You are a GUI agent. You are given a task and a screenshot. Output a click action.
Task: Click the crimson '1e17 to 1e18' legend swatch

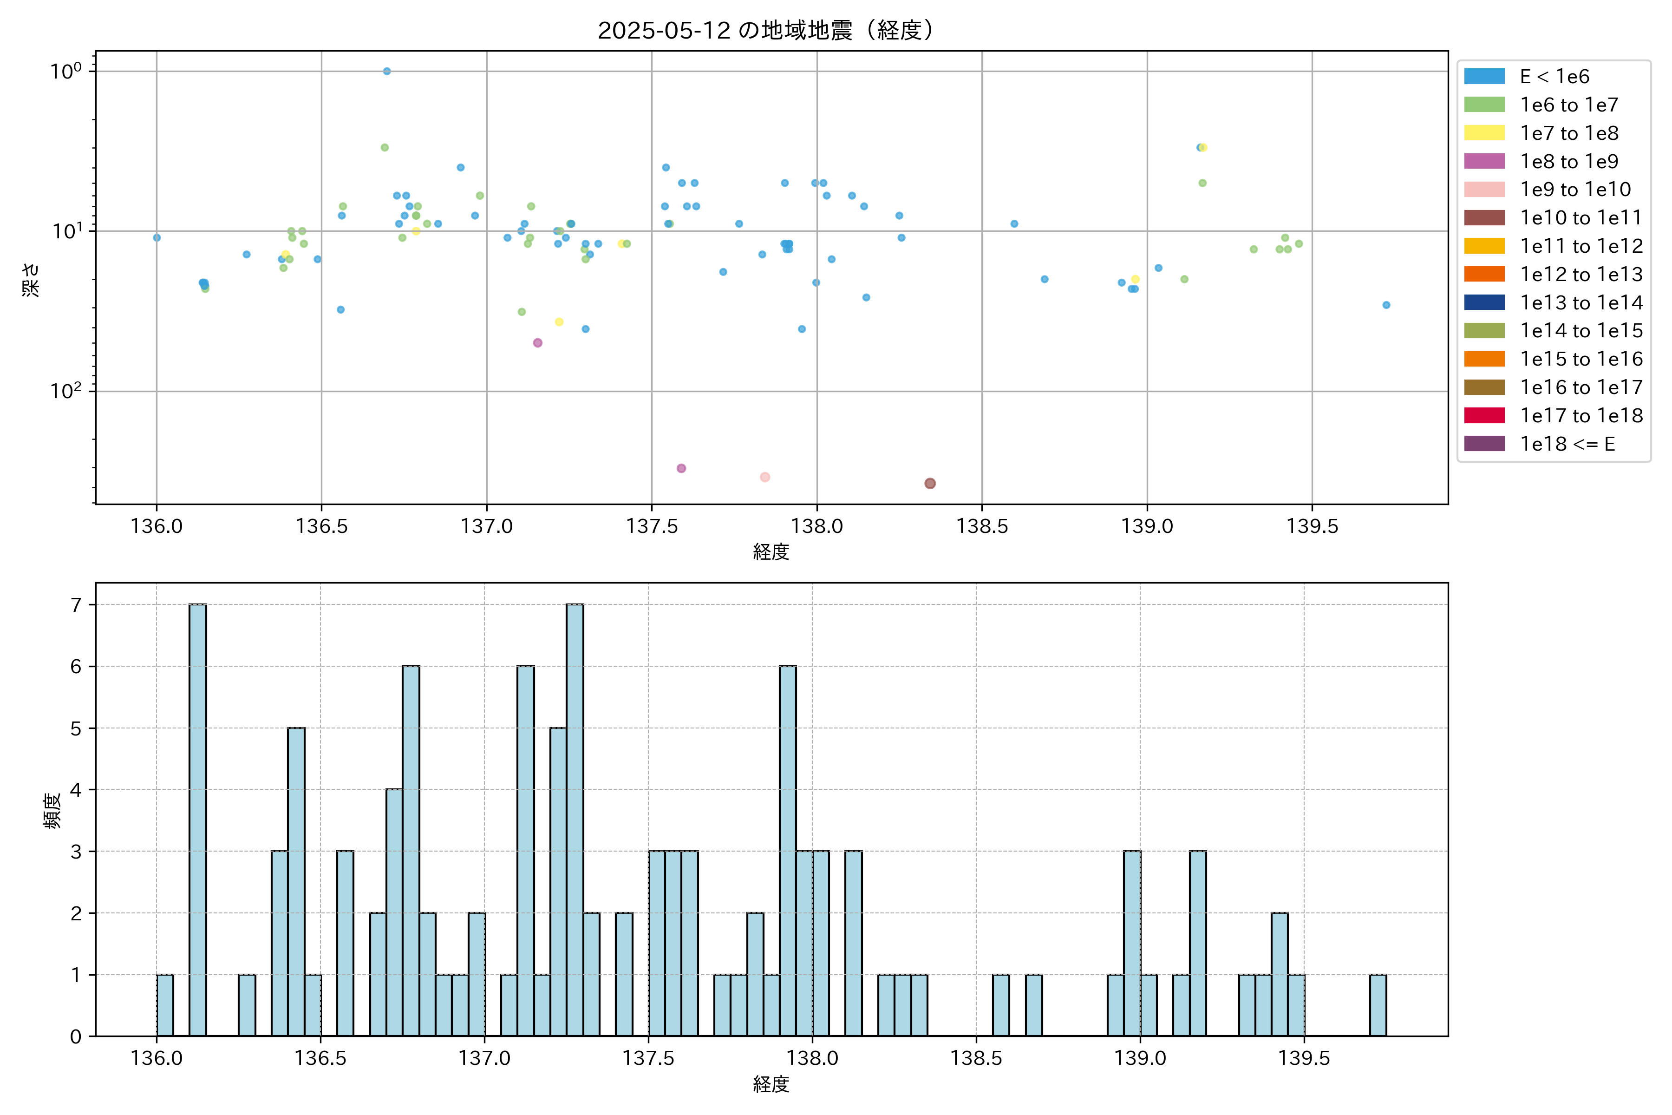coord(1483,415)
